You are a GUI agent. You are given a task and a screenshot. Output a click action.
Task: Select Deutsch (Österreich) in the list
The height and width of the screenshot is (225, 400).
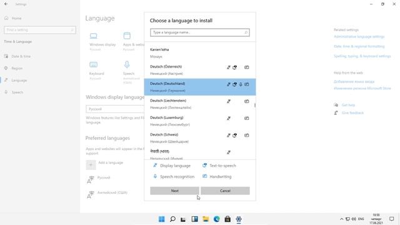point(200,70)
